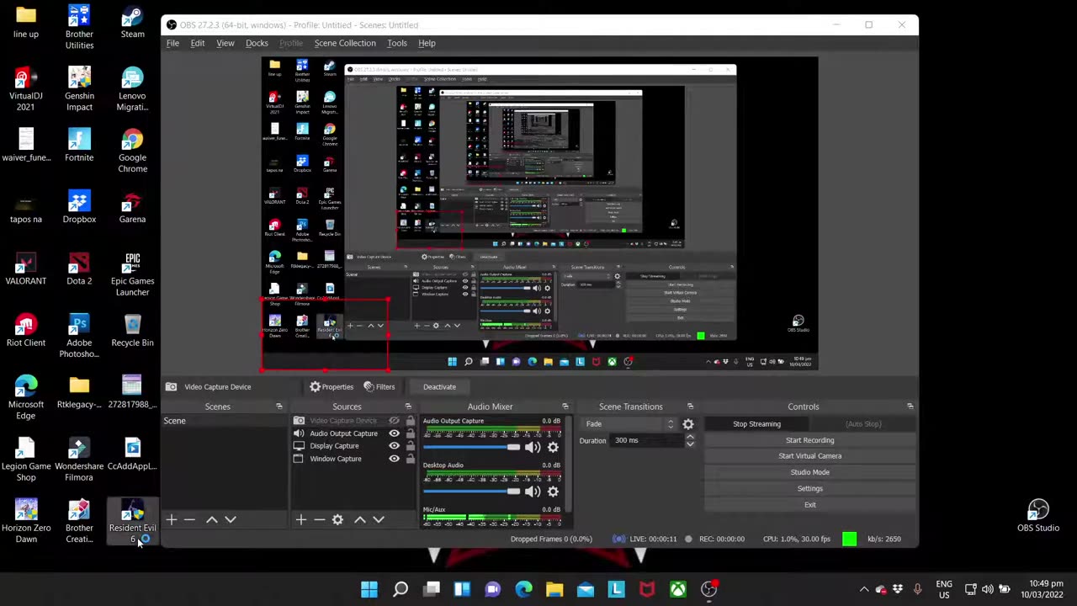Select the VALORANT desktop icon

(x=26, y=269)
